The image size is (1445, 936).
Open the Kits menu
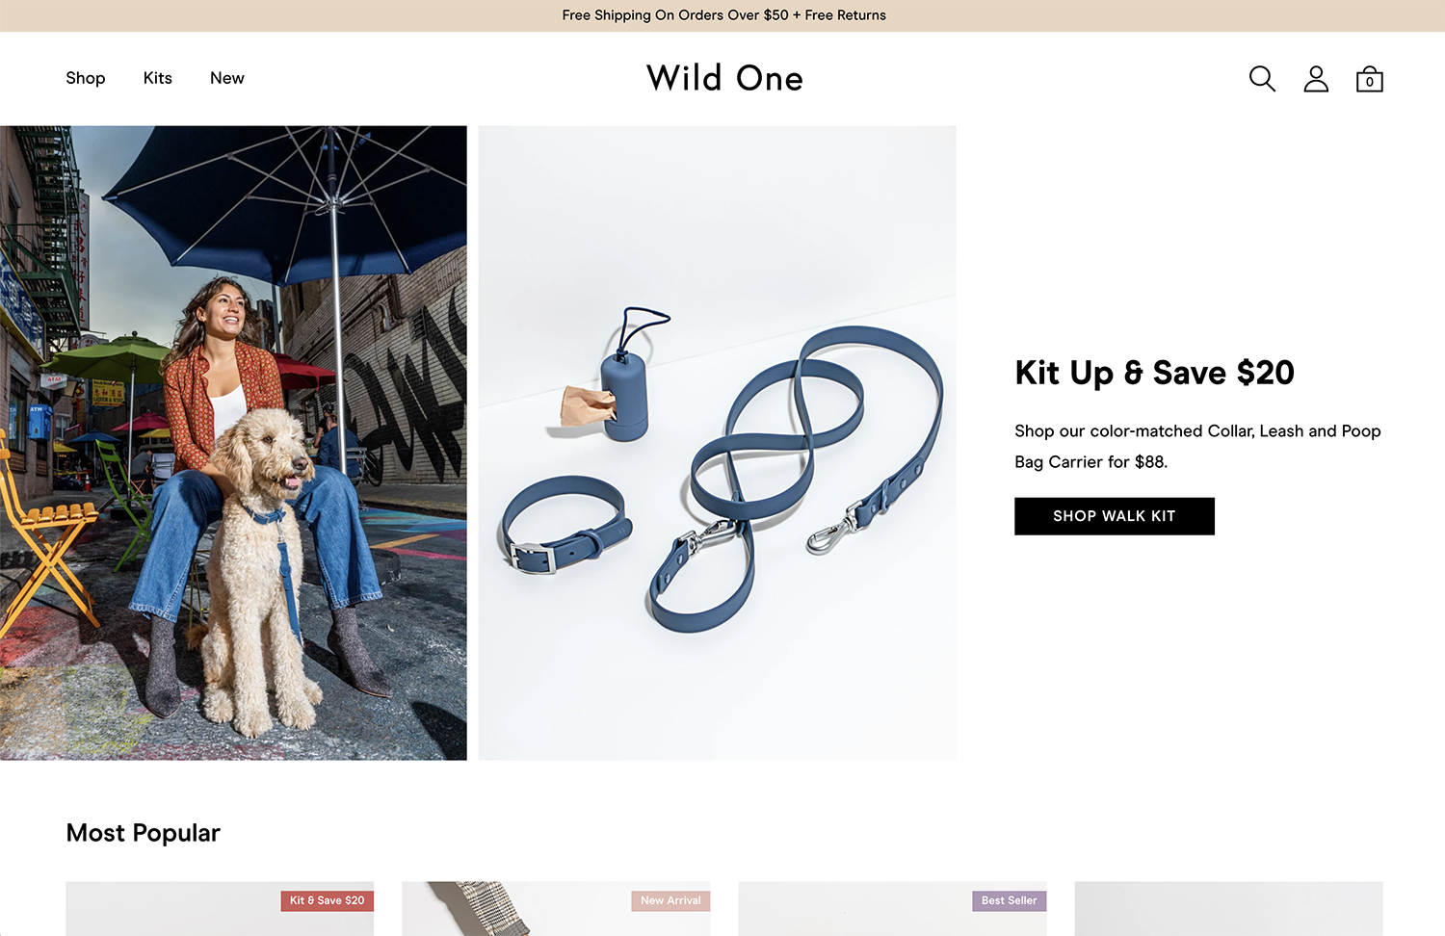(158, 78)
